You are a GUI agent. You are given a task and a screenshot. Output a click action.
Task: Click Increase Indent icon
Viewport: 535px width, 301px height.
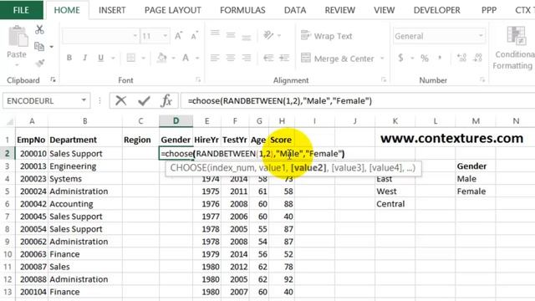[284, 58]
